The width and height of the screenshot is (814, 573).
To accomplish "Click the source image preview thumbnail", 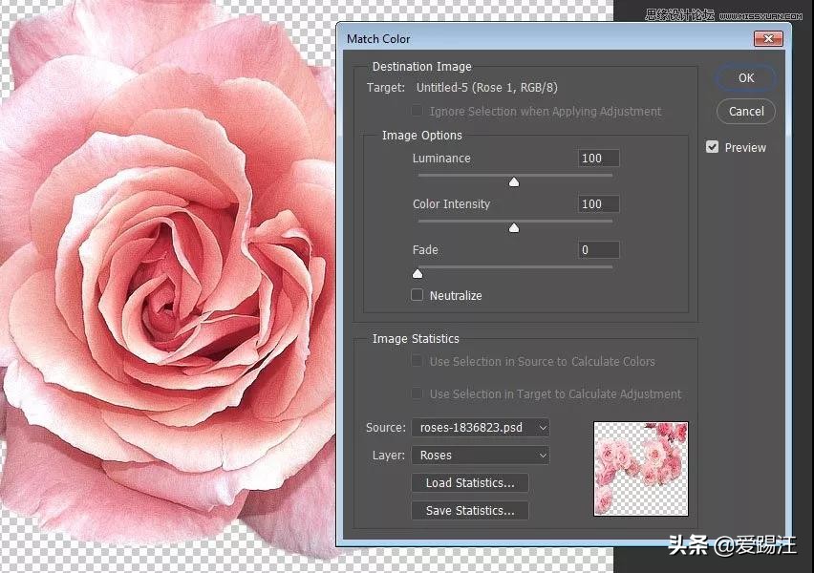I will 640,469.
